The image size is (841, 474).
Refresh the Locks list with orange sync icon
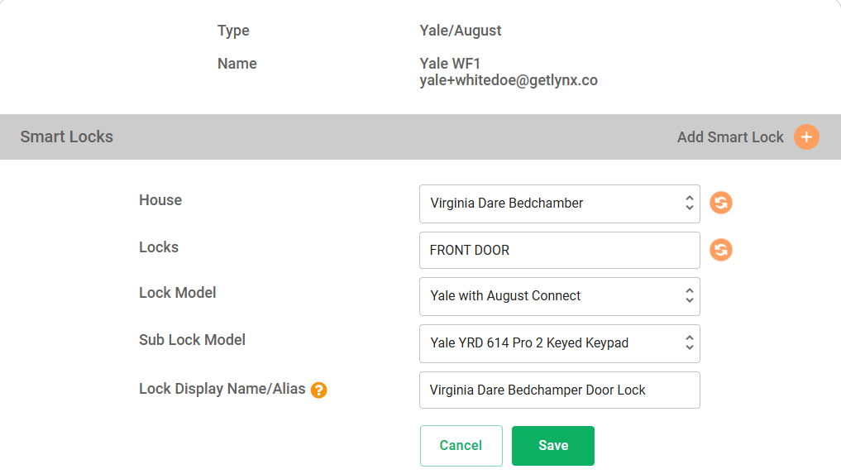point(721,250)
